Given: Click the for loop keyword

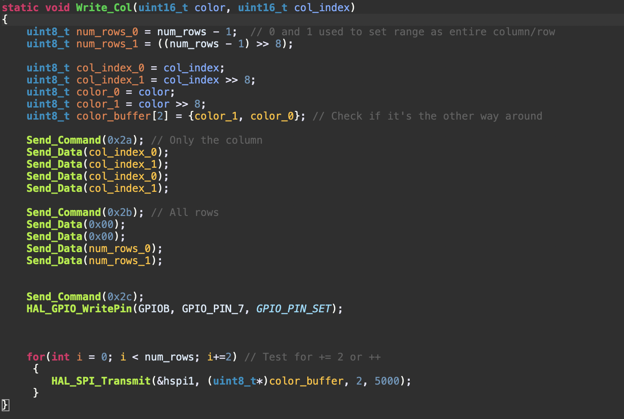Looking at the screenshot, I should tap(36, 357).
